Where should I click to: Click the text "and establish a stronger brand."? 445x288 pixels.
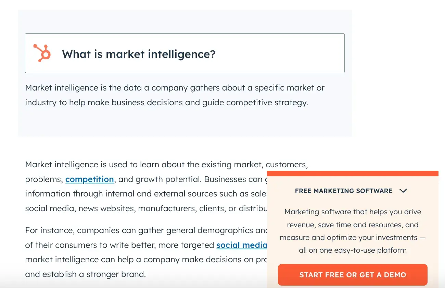click(x=86, y=274)
